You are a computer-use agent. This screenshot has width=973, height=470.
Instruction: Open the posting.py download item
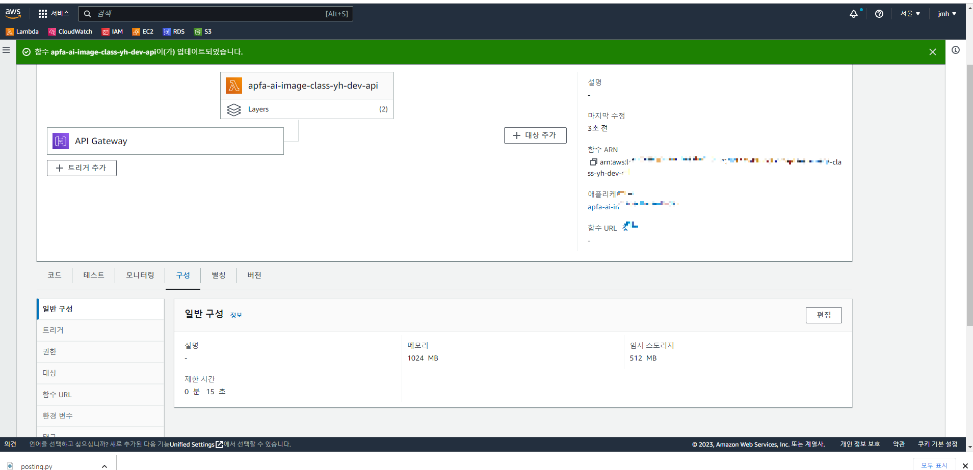tap(37, 466)
